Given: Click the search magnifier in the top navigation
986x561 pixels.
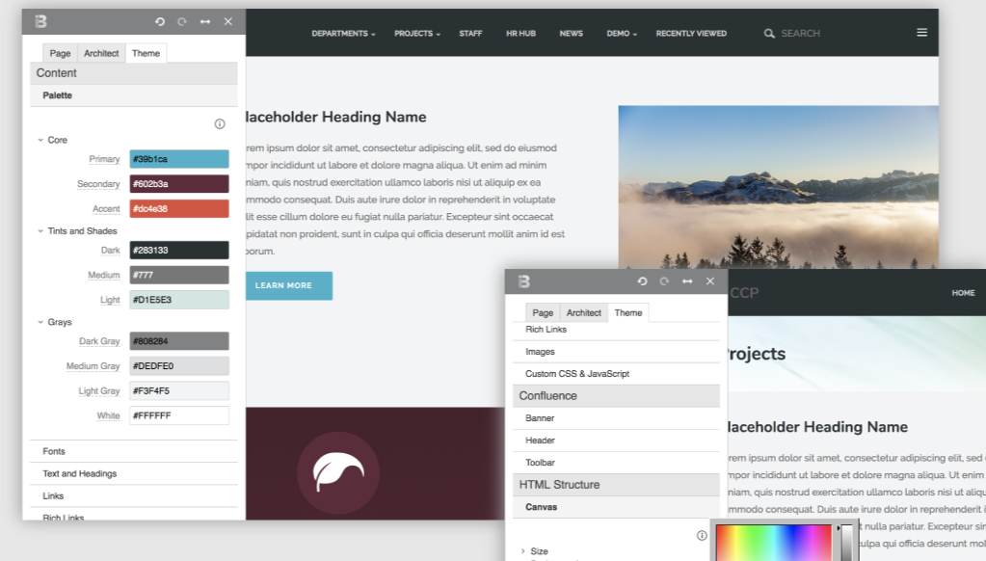Looking at the screenshot, I should coord(768,33).
